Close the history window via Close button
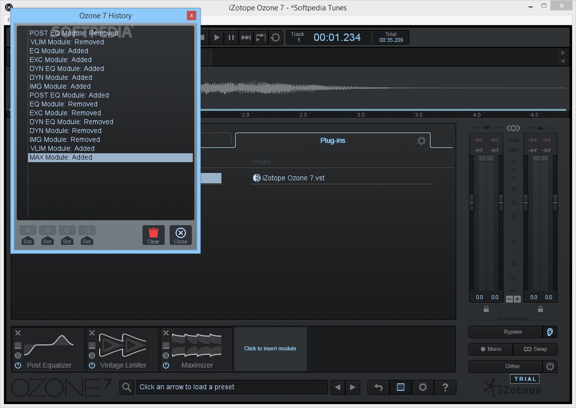This screenshot has width=576, height=408. click(x=180, y=235)
